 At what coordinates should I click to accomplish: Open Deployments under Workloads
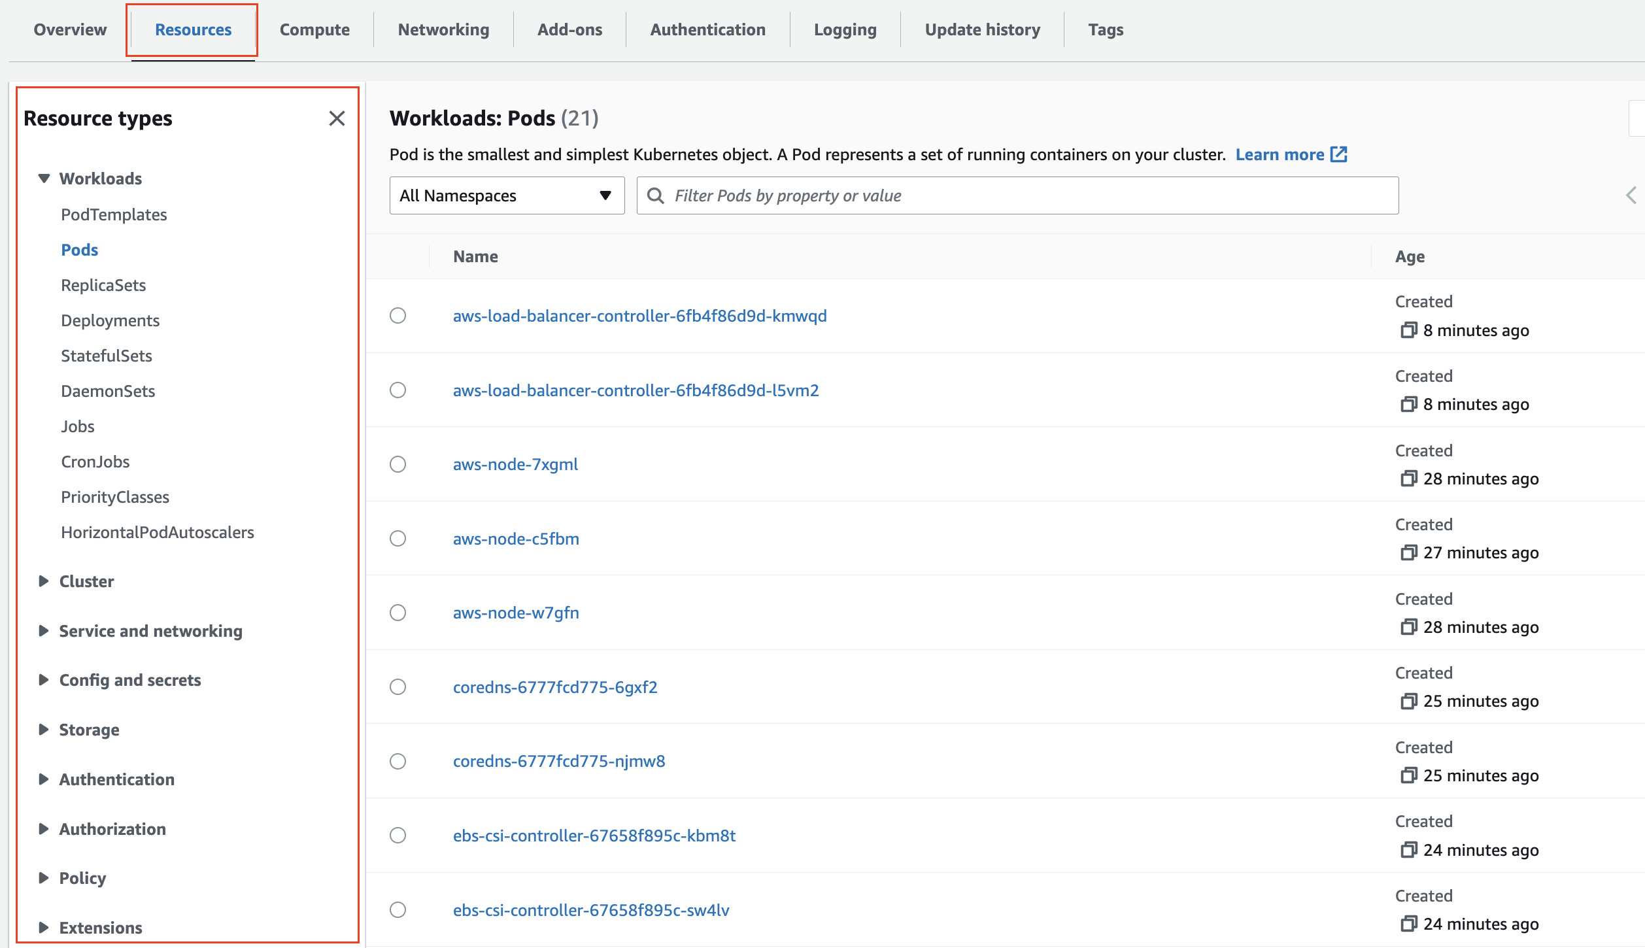click(110, 320)
